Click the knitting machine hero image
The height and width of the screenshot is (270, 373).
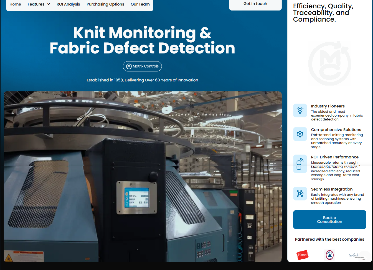click(143, 177)
